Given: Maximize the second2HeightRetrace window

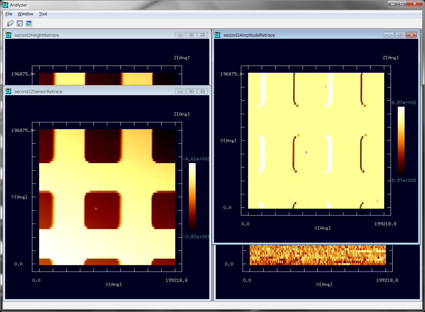Looking at the screenshot, I should pyautogui.click(x=191, y=35).
